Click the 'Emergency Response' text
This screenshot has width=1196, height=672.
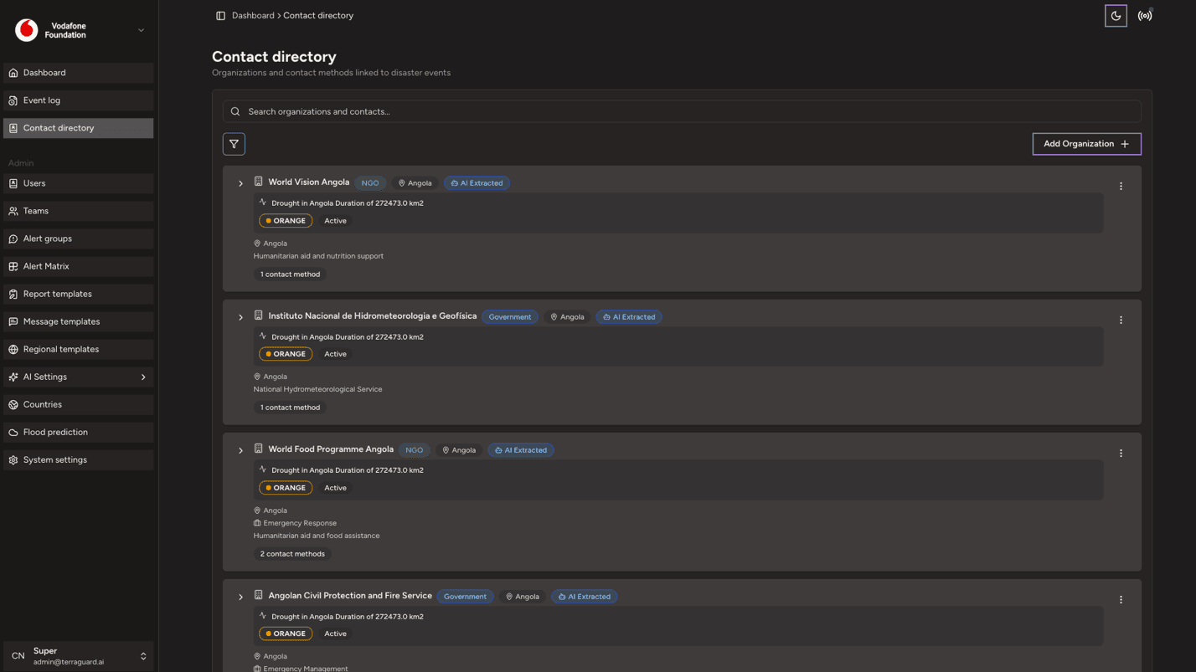click(300, 523)
